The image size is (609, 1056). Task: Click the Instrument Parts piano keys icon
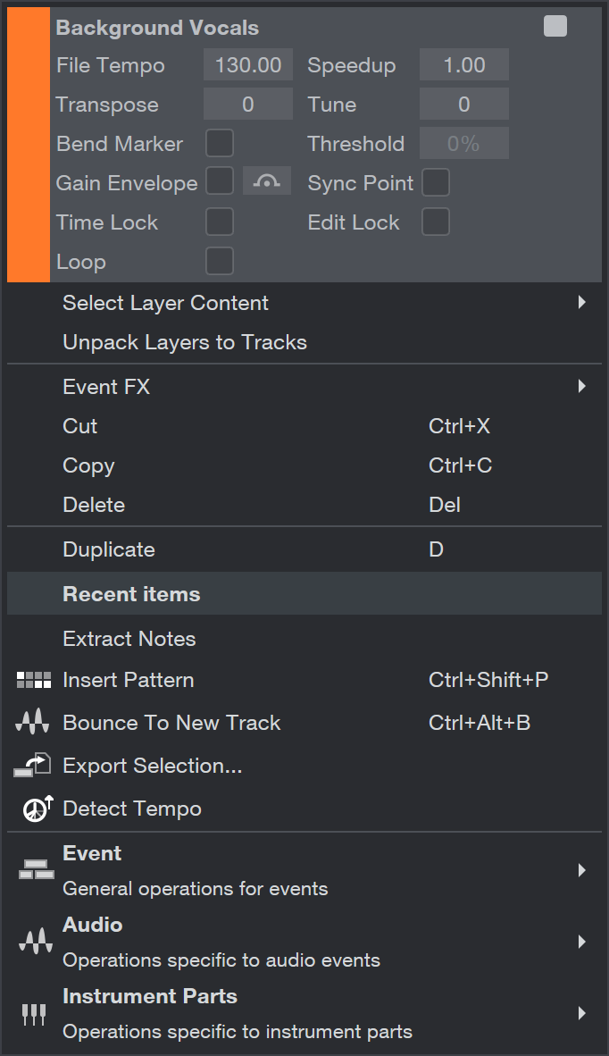click(x=34, y=1014)
